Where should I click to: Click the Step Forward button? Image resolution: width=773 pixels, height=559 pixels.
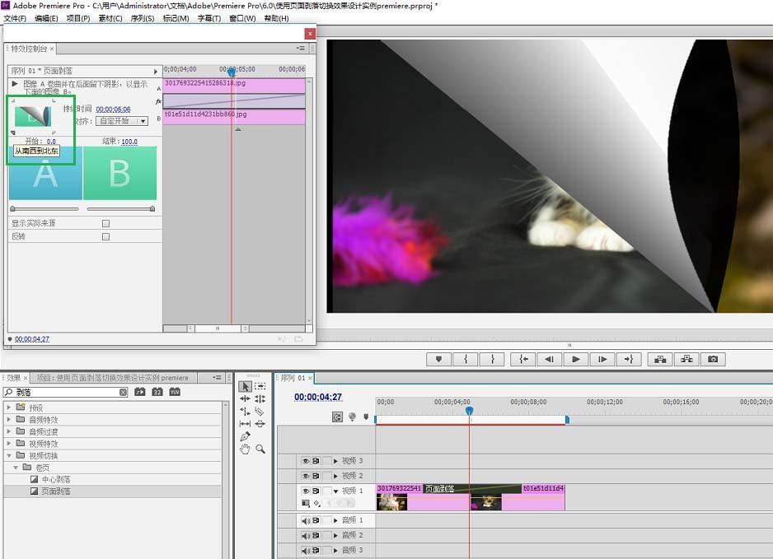[602, 359]
